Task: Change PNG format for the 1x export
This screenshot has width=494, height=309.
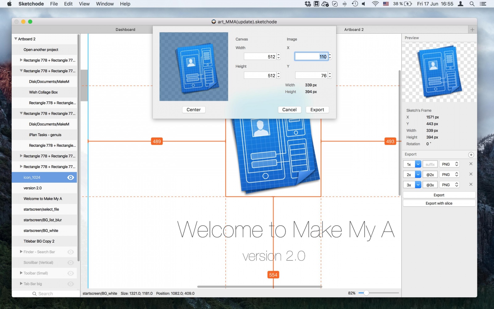Action: click(450, 164)
